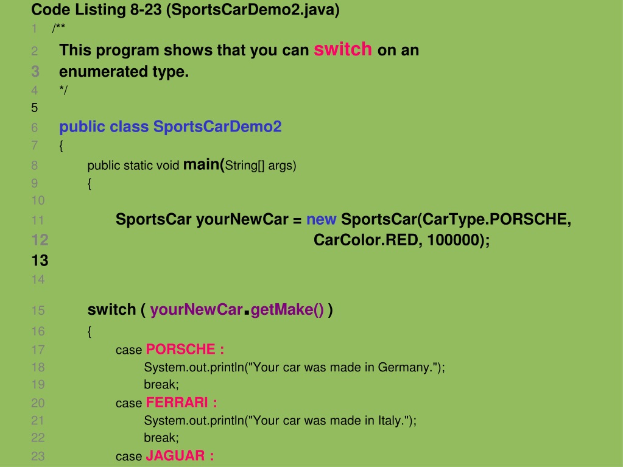The width and height of the screenshot is (623, 467).
Task: Click the word 'case' on line 23
Action: coord(128,456)
